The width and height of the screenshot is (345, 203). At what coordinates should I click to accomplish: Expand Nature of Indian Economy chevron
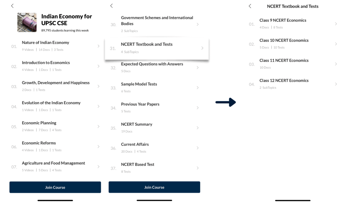(x=98, y=46)
